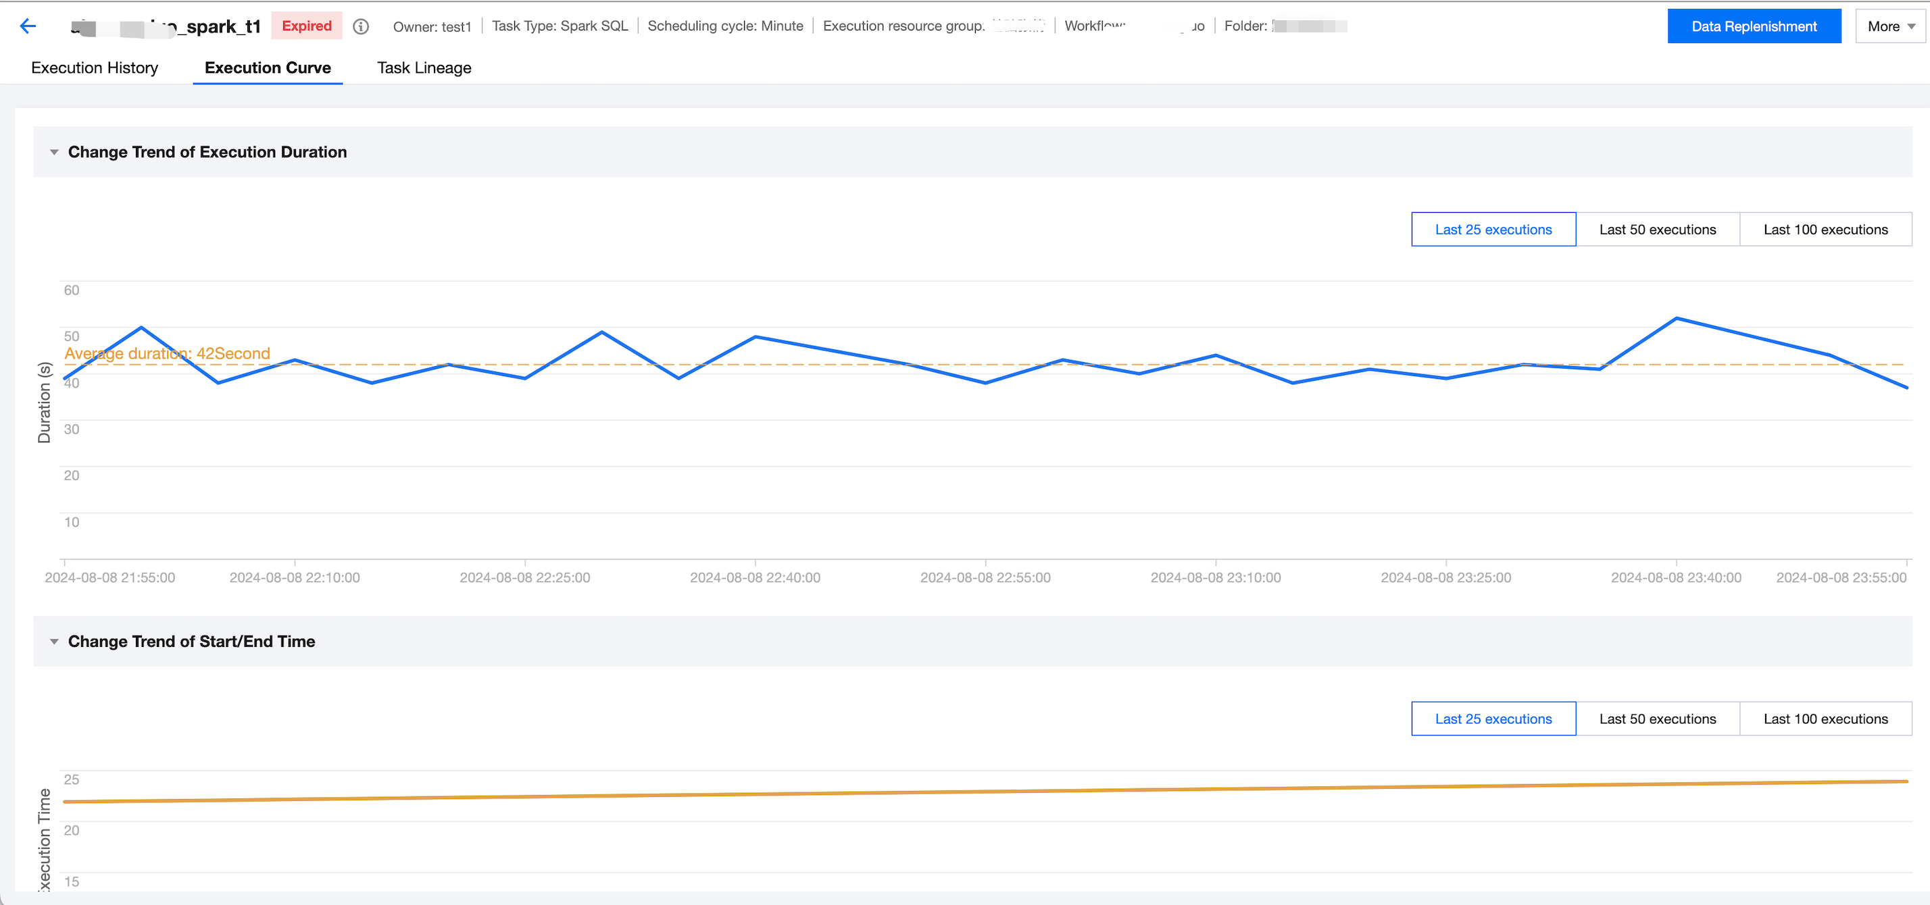Open the More dropdown menu
The width and height of the screenshot is (1930, 905).
1890,26
